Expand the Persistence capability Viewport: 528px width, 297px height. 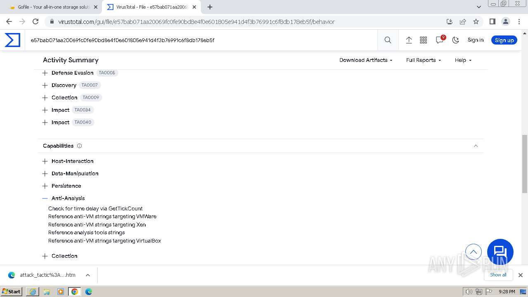coord(45,186)
